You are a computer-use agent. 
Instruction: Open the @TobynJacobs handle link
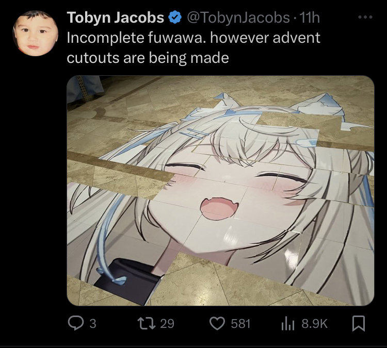pyautogui.click(x=238, y=18)
